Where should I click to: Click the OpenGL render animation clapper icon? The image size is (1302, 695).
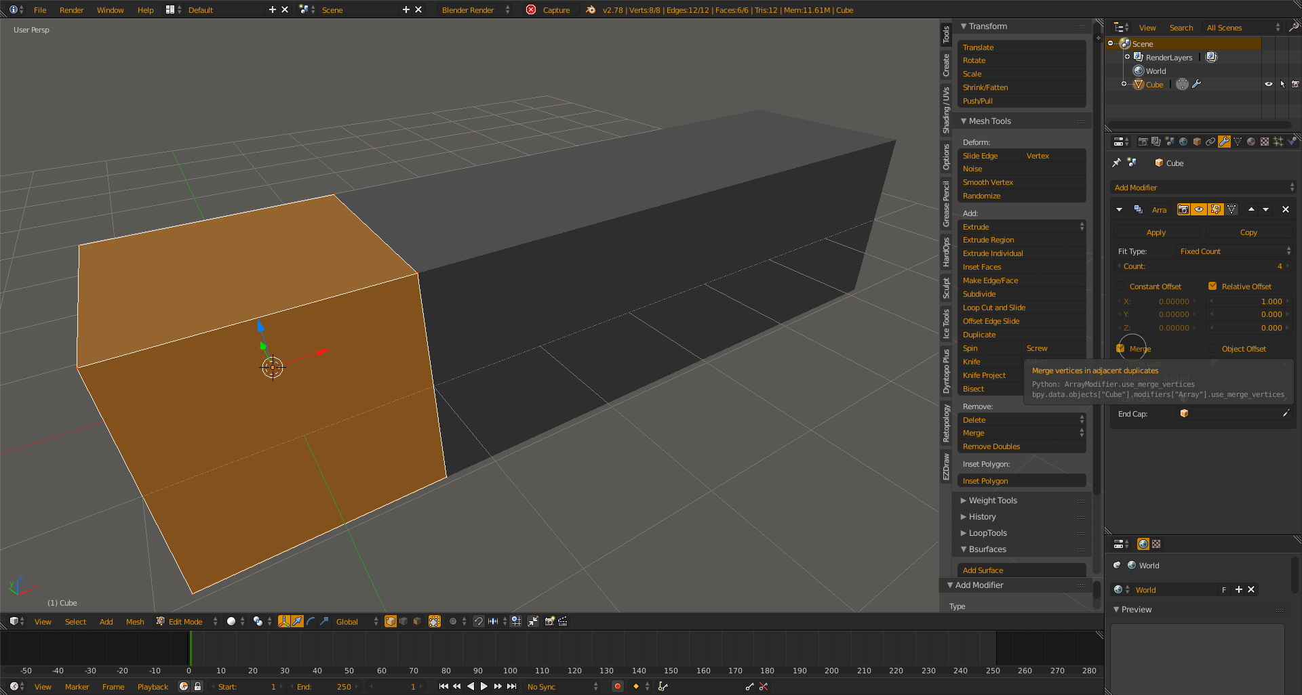563,621
